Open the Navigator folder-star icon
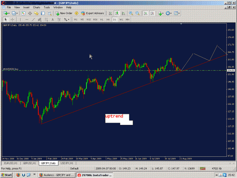The image size is (237, 178). (x=36, y=13)
